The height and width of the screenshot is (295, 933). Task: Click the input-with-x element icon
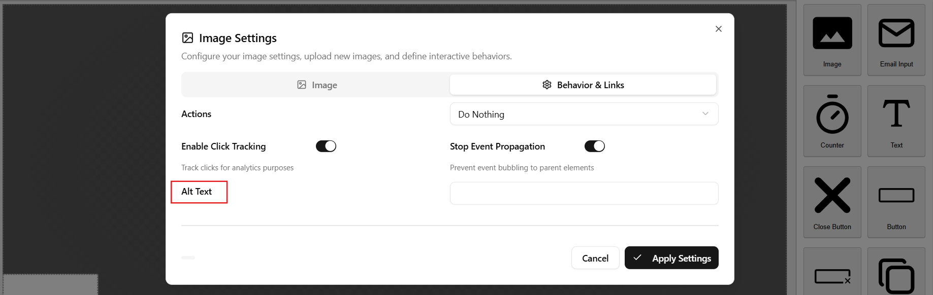(x=832, y=276)
